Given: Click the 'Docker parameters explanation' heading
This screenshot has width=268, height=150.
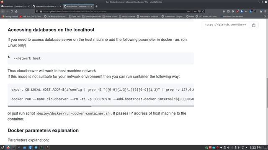Looking at the screenshot, I should point(43,130).
